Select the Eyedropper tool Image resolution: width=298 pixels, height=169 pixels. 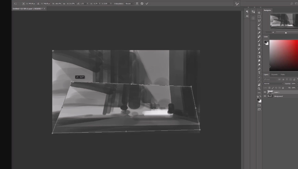pos(259,33)
